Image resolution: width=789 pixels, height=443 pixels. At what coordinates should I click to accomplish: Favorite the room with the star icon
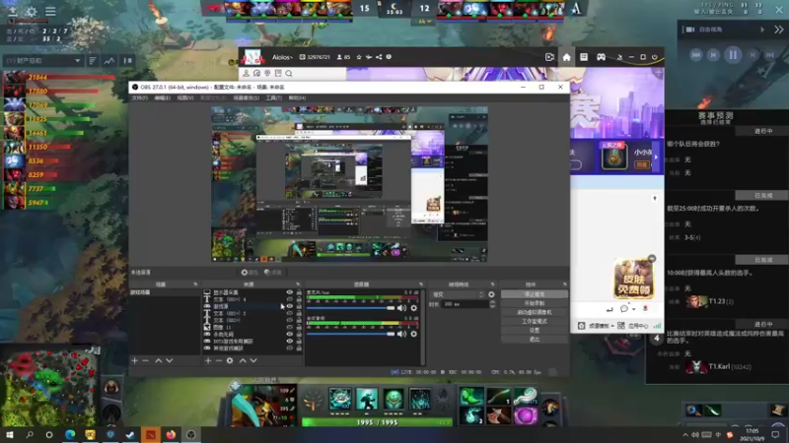coord(359,57)
